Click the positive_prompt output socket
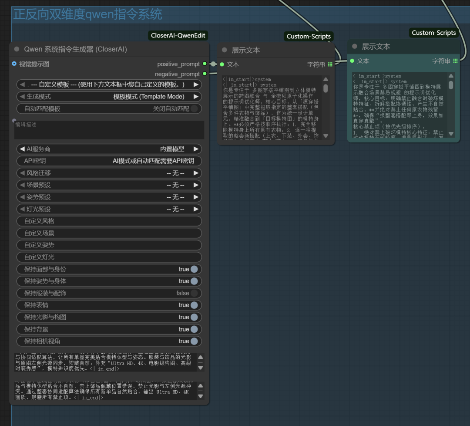The width and height of the screenshot is (470, 426). [205, 64]
